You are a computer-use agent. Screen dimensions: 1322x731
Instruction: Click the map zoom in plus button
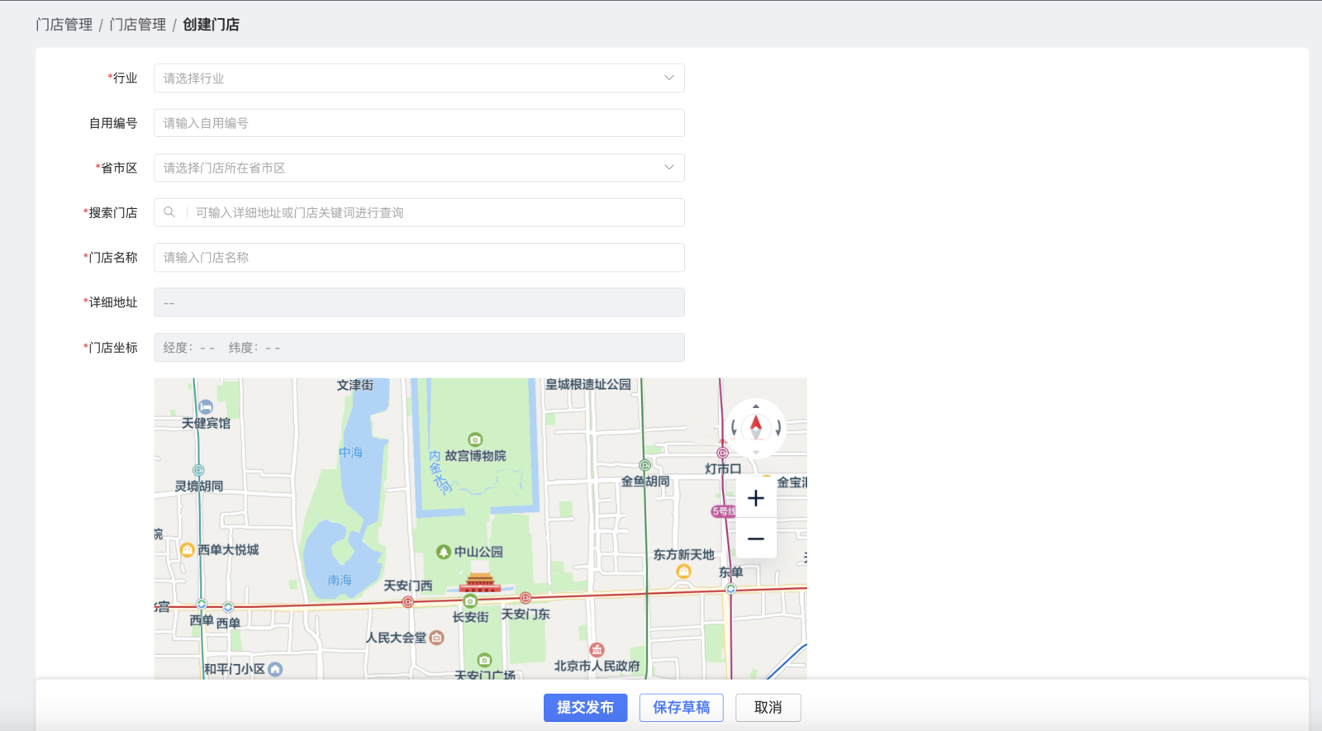(x=755, y=498)
